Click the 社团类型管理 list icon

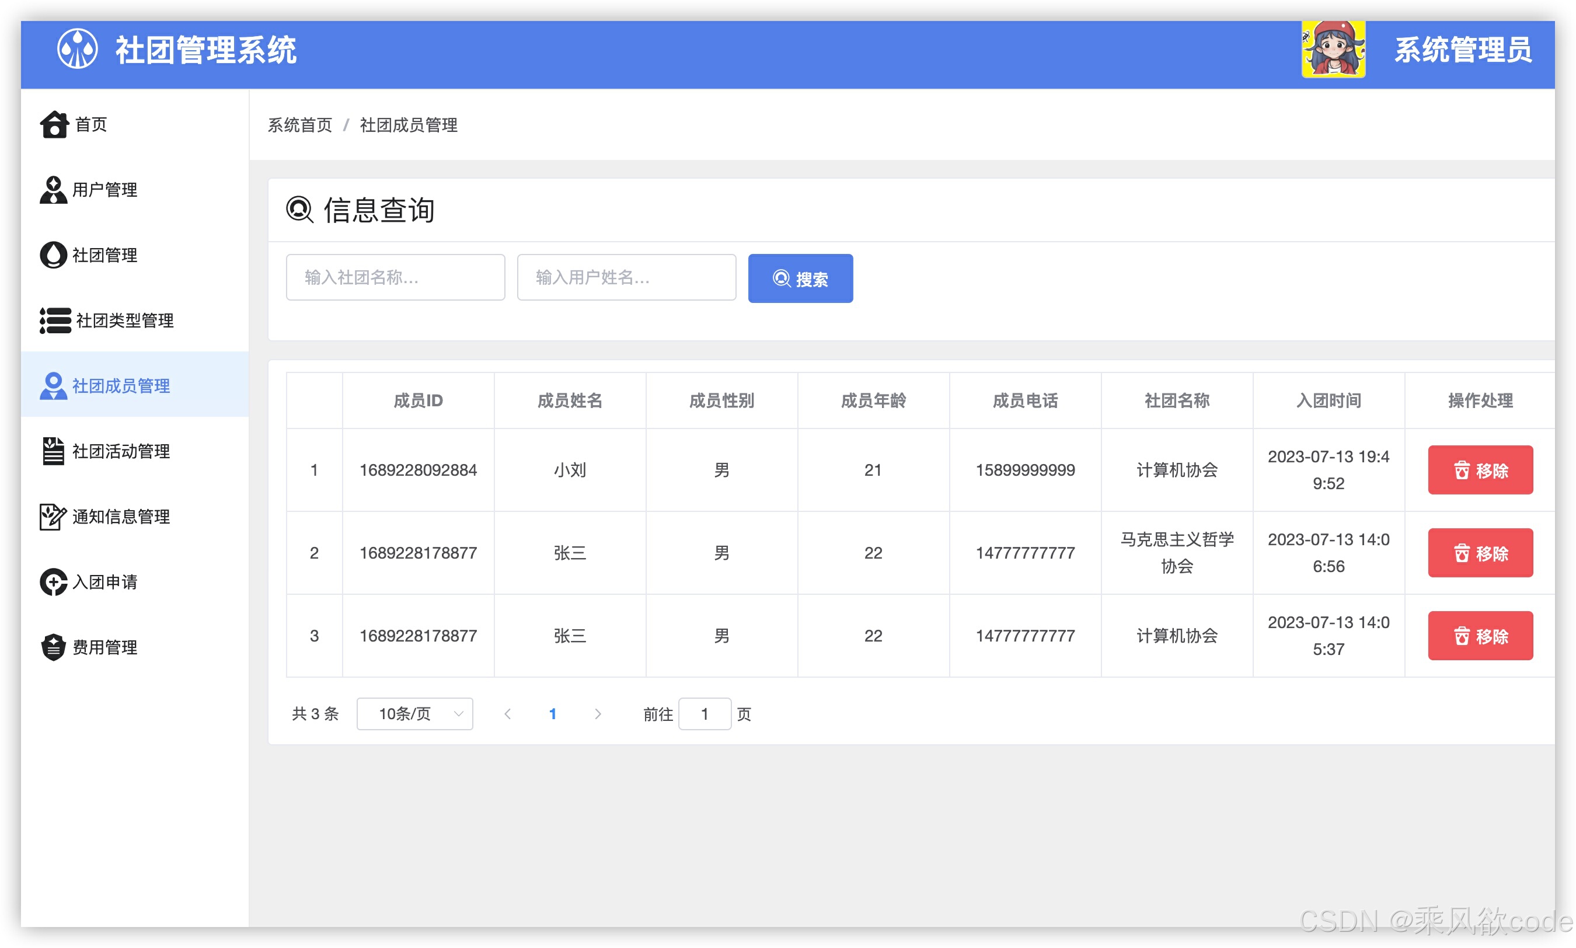pos(54,320)
